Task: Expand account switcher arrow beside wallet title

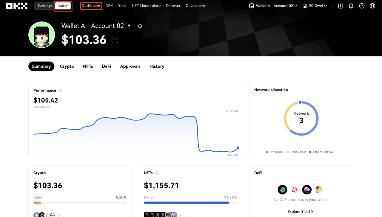Action: tap(129, 26)
